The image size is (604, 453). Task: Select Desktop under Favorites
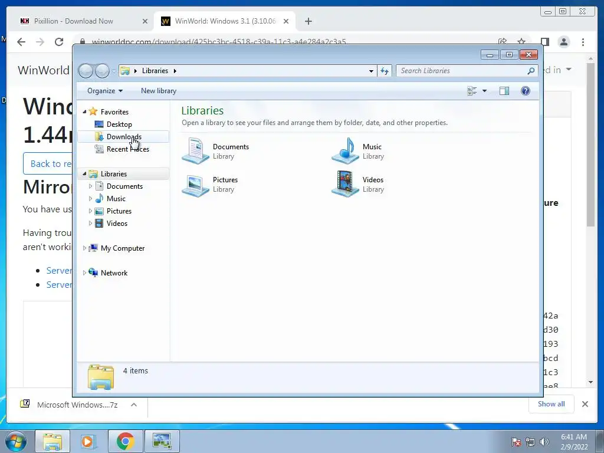tap(119, 124)
